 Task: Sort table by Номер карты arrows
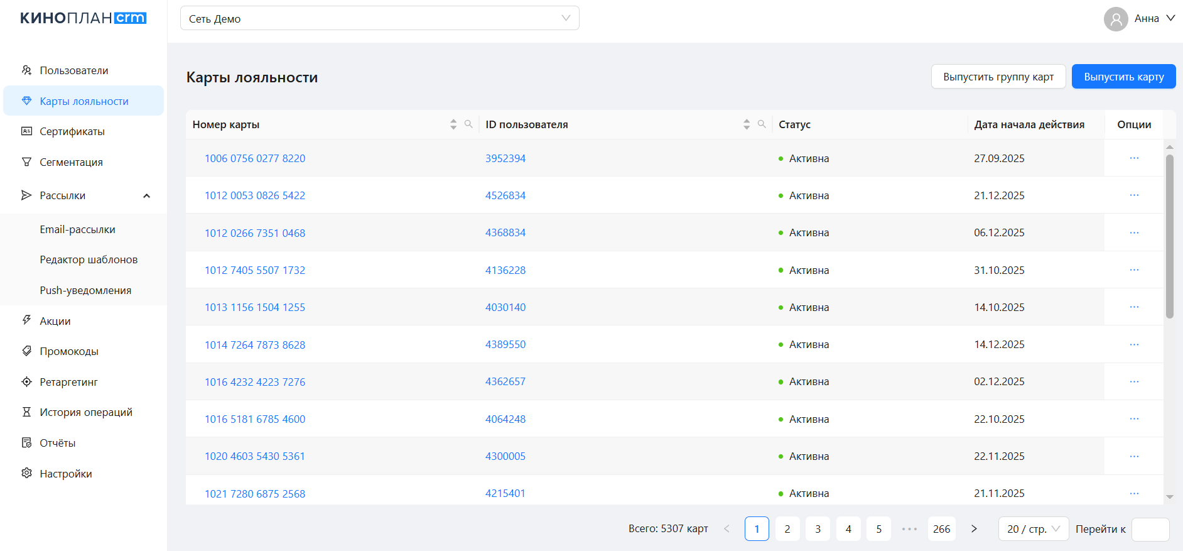(x=453, y=124)
